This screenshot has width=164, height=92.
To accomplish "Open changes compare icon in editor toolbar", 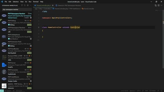I will (x=156, y=5).
